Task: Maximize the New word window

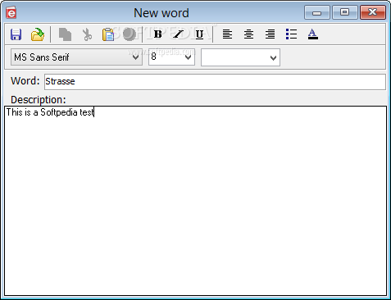Action: pos(345,12)
